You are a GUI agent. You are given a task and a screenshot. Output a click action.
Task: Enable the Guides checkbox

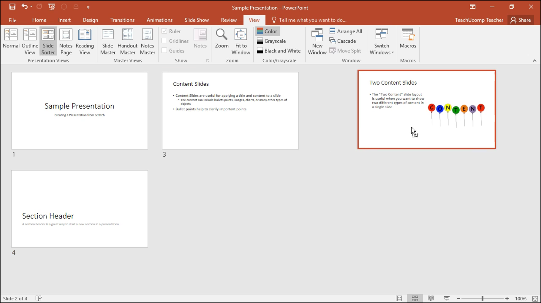(x=164, y=50)
